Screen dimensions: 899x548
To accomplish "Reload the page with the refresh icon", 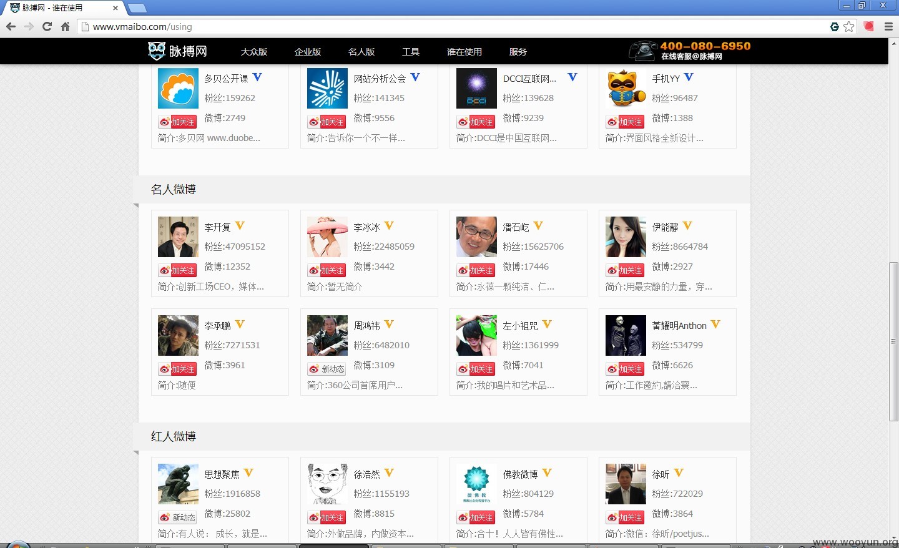I will tap(47, 26).
